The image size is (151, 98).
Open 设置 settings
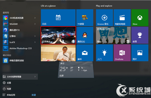20,83
